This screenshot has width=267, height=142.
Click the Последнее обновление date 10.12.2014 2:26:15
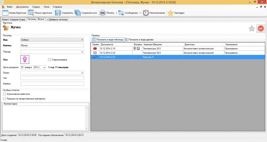pos(74,135)
